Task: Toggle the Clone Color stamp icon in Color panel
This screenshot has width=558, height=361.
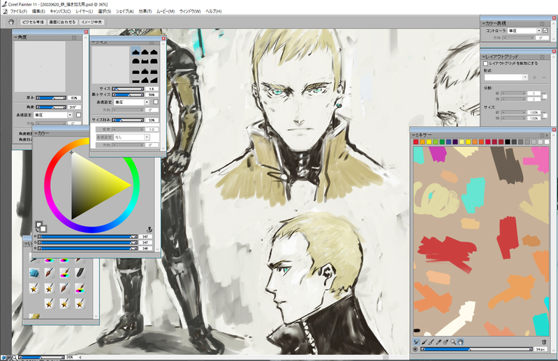Action: pyautogui.click(x=149, y=230)
